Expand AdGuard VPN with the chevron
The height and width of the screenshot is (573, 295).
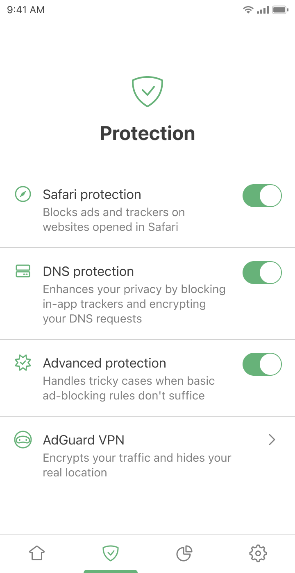click(272, 440)
